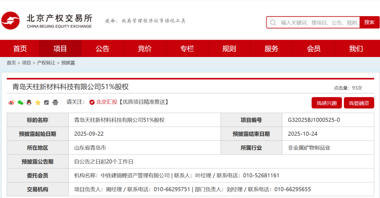Select start date 2025-09-22
Viewport: 380px width, 198px height.
[x=89, y=134]
